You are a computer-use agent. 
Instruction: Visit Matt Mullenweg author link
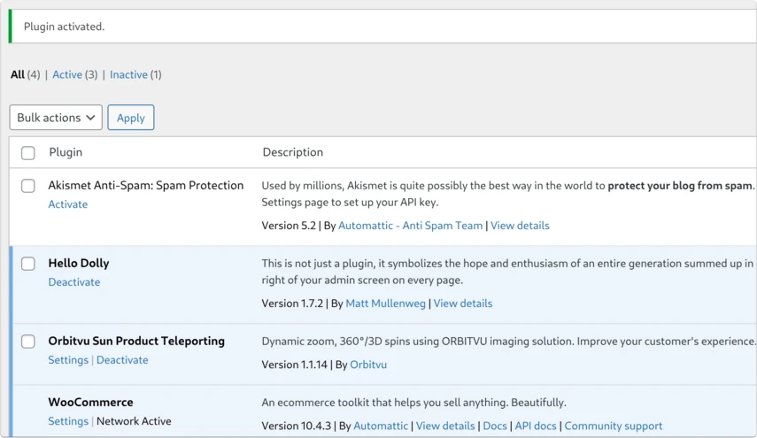(x=386, y=303)
